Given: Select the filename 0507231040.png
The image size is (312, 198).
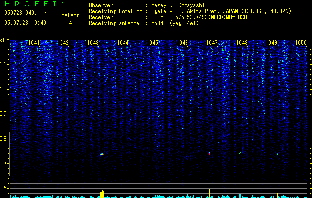Looking at the screenshot, I should (x=25, y=13).
